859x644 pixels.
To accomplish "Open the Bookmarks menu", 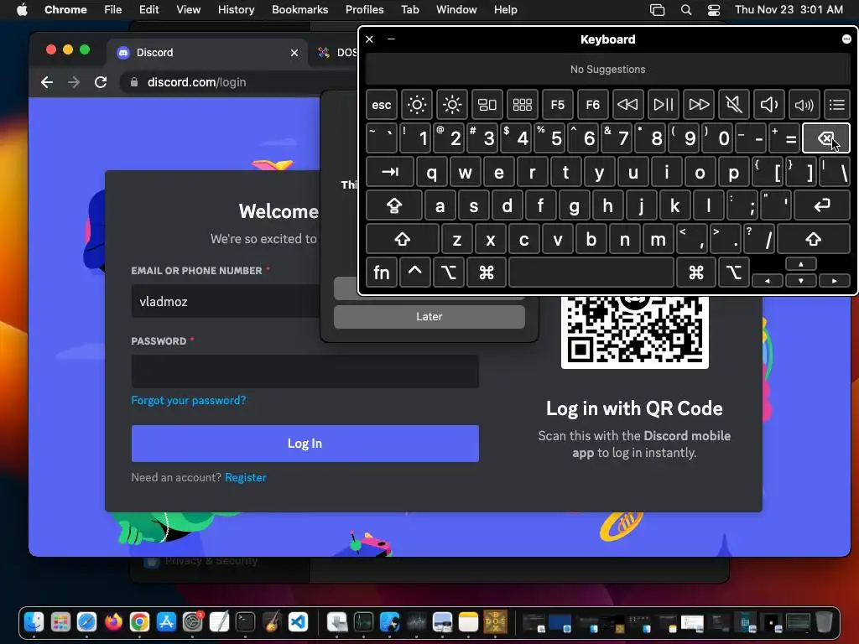I will click(299, 9).
